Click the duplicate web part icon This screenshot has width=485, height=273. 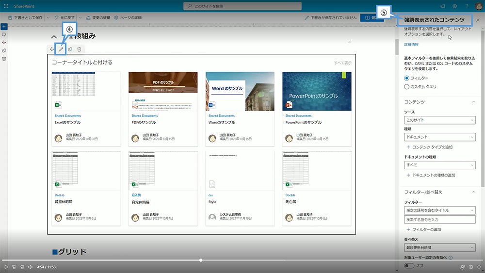(x=70, y=49)
